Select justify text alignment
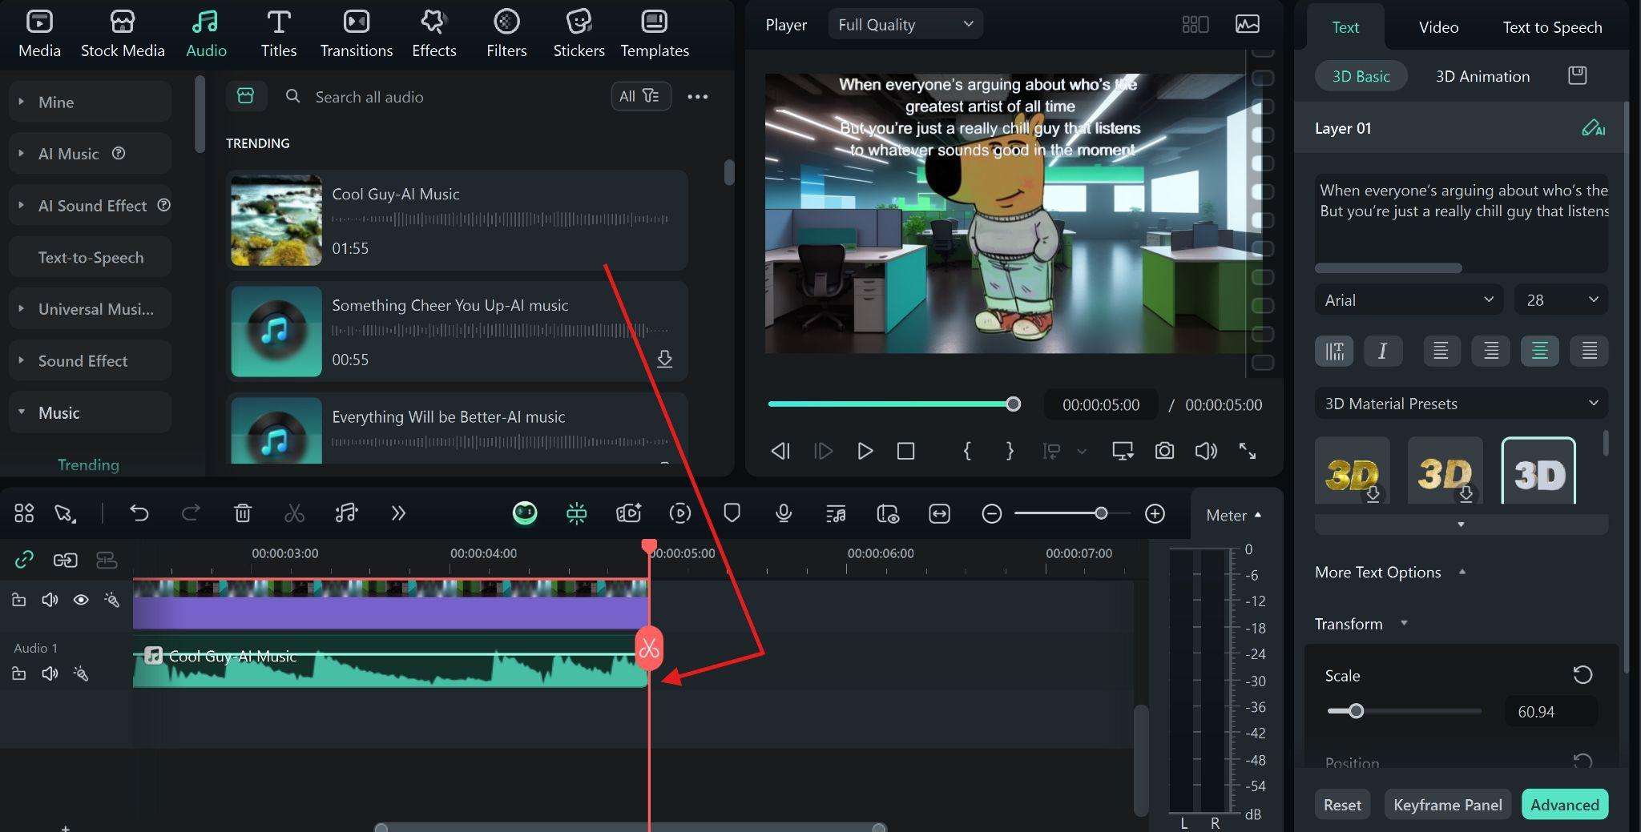Viewport: 1641px width, 832px height. pos(1589,351)
